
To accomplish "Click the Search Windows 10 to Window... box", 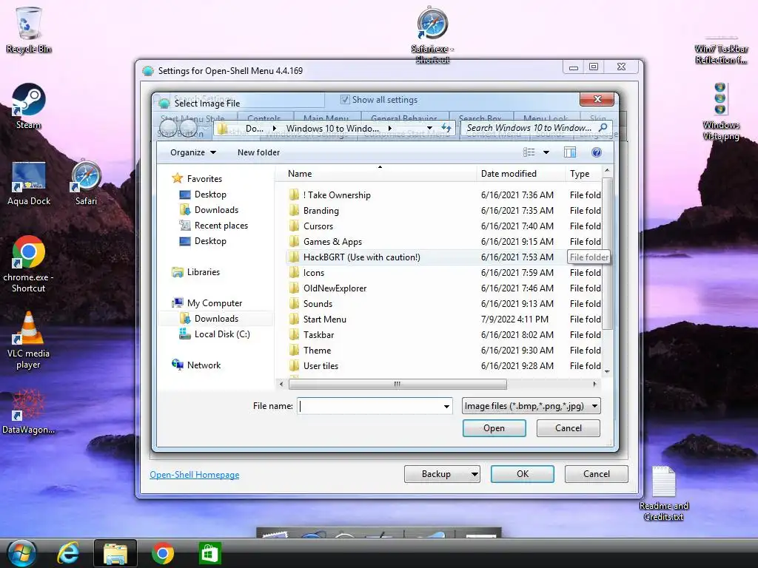I will click(x=529, y=128).
